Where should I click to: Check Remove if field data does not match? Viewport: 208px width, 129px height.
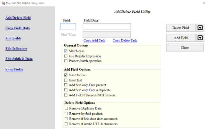tap(66, 119)
